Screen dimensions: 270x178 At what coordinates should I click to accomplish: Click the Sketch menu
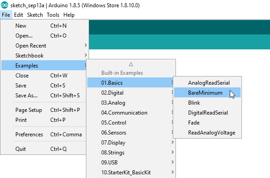(35, 15)
